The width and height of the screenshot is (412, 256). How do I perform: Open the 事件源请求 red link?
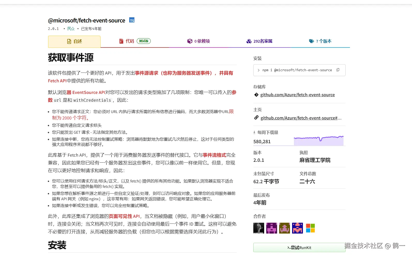[147, 73]
